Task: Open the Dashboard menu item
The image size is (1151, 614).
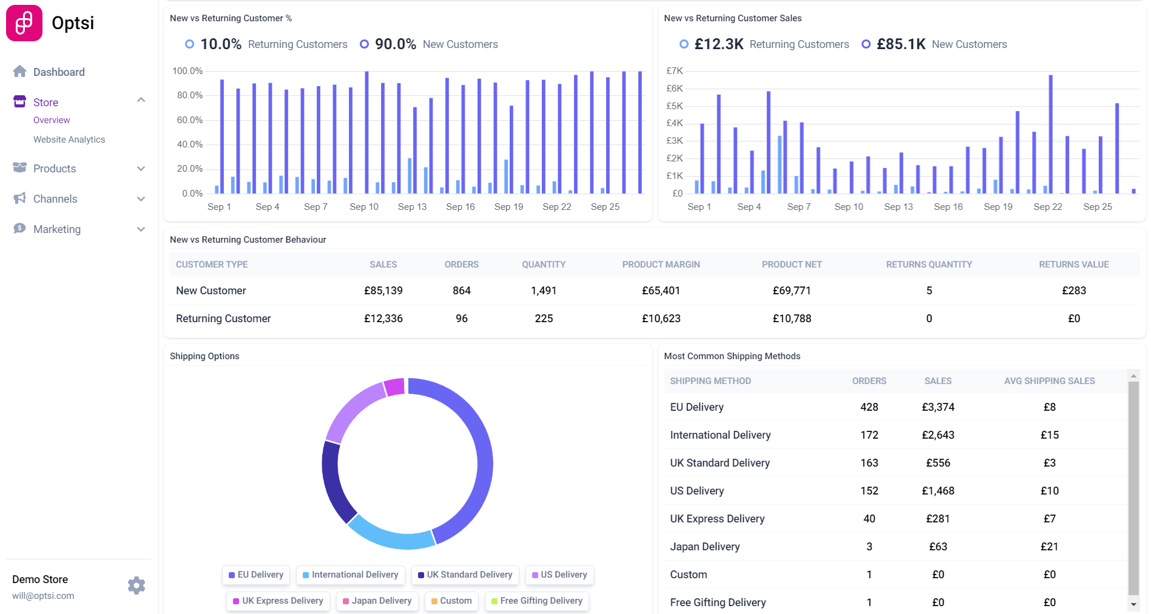Action: click(59, 72)
